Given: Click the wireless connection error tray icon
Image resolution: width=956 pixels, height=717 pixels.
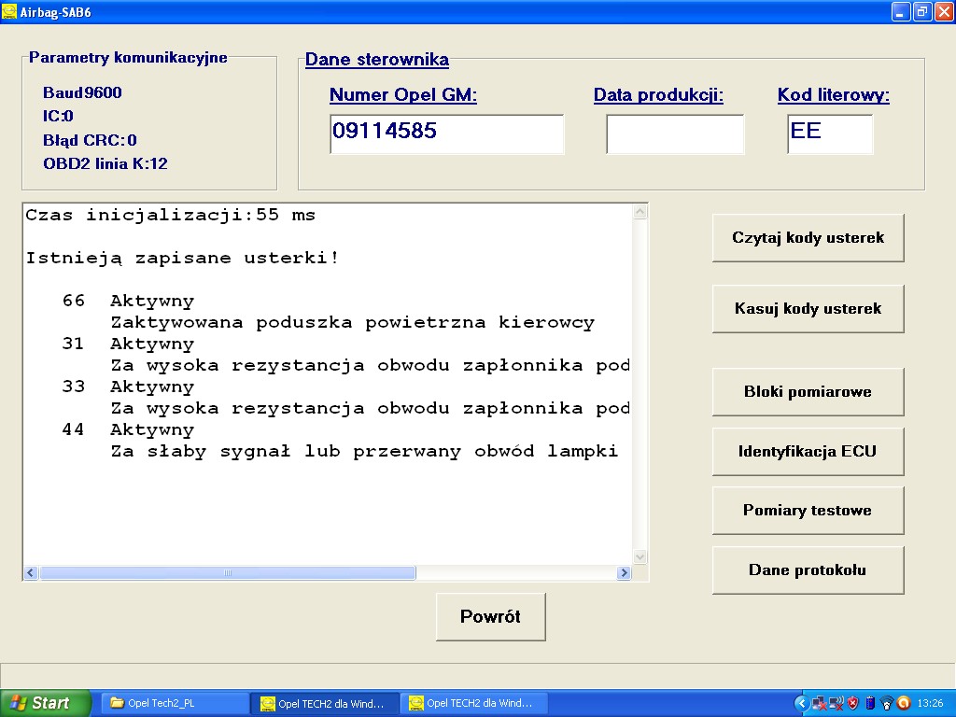Looking at the screenshot, I should click(x=836, y=703).
